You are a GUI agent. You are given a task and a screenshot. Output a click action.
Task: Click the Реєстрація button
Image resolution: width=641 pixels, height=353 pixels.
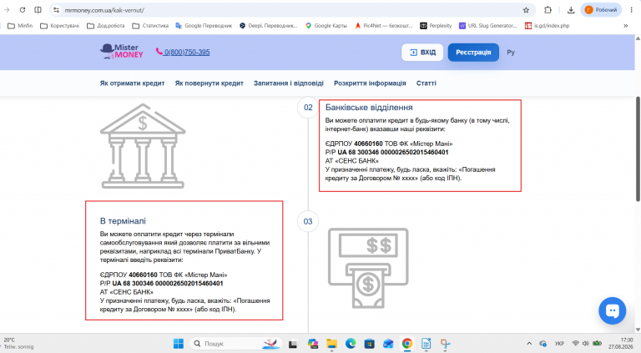point(473,53)
